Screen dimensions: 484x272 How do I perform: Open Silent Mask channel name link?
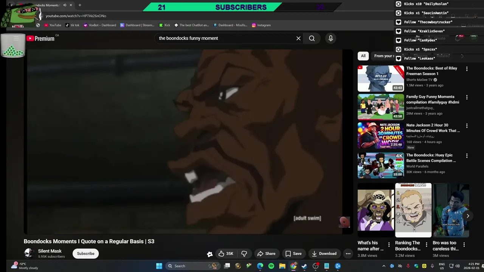(50, 251)
